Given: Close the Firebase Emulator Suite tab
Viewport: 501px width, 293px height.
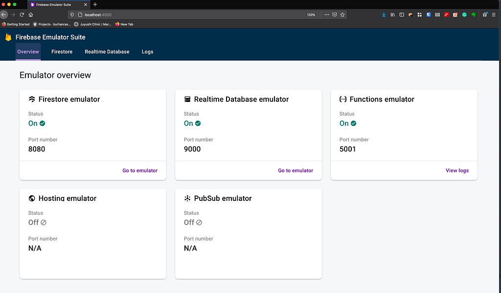Looking at the screenshot, I should [85, 4].
